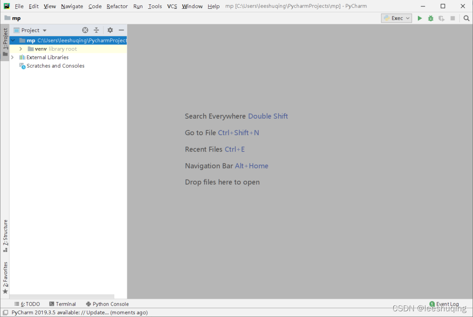
Task: Hide the Project panel with minus icon
Action: point(121,30)
